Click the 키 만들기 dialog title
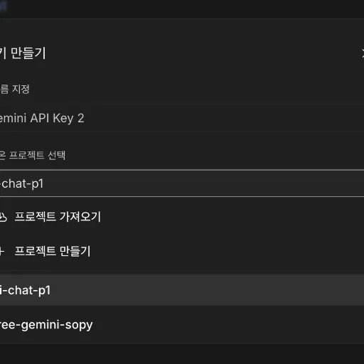 click(x=23, y=53)
